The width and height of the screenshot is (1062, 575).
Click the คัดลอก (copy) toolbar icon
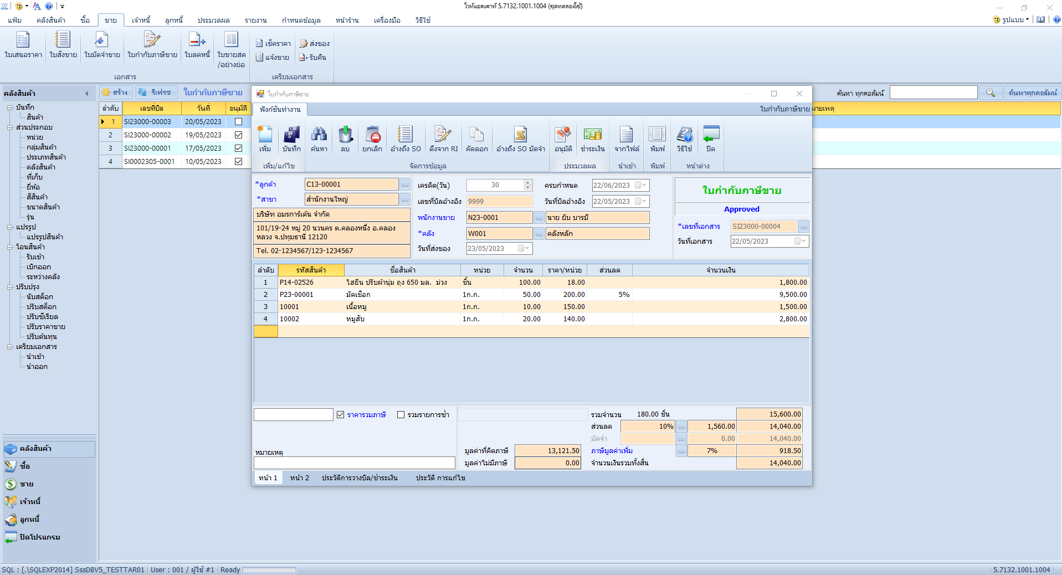point(476,139)
